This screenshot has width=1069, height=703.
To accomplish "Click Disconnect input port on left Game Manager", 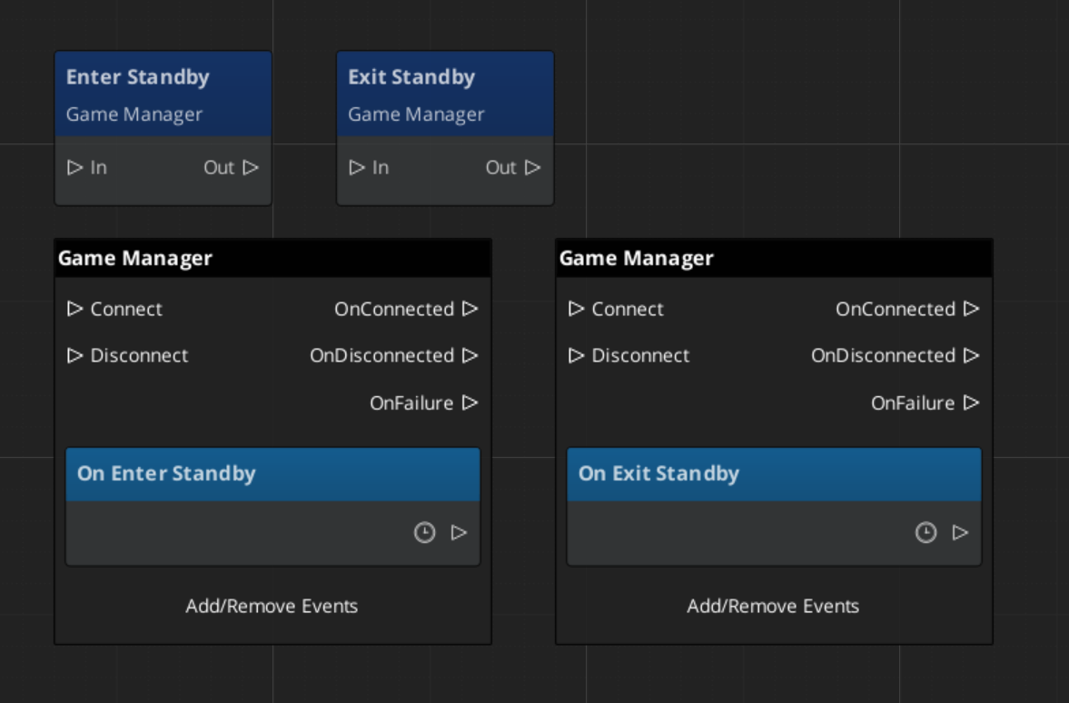I will point(74,356).
